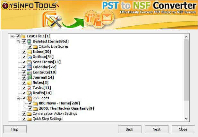Click the Journal book icon

(29, 77)
